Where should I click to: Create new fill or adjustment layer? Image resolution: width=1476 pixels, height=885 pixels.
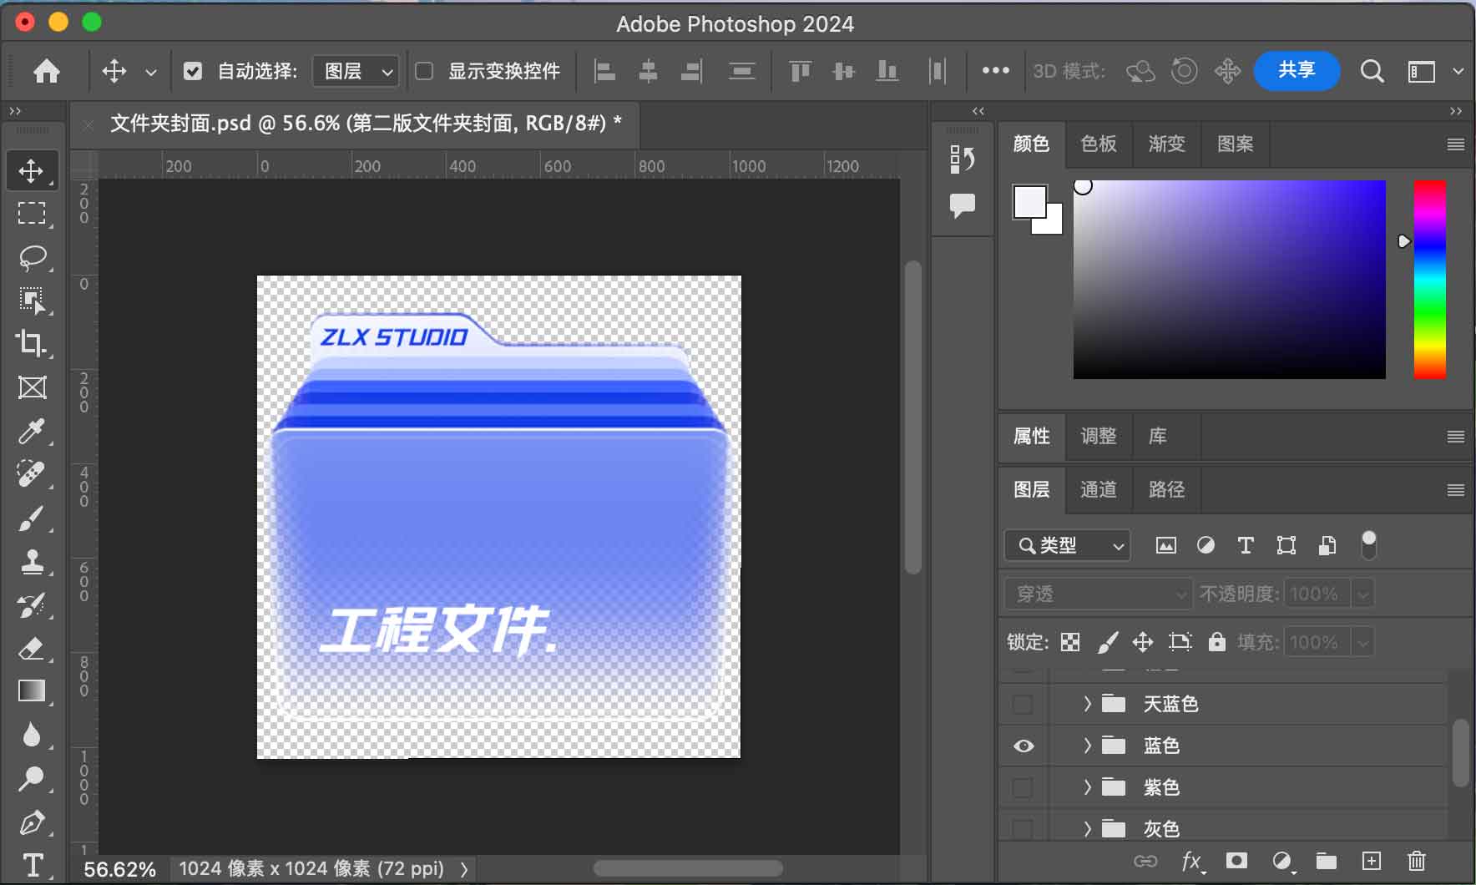click(1282, 862)
